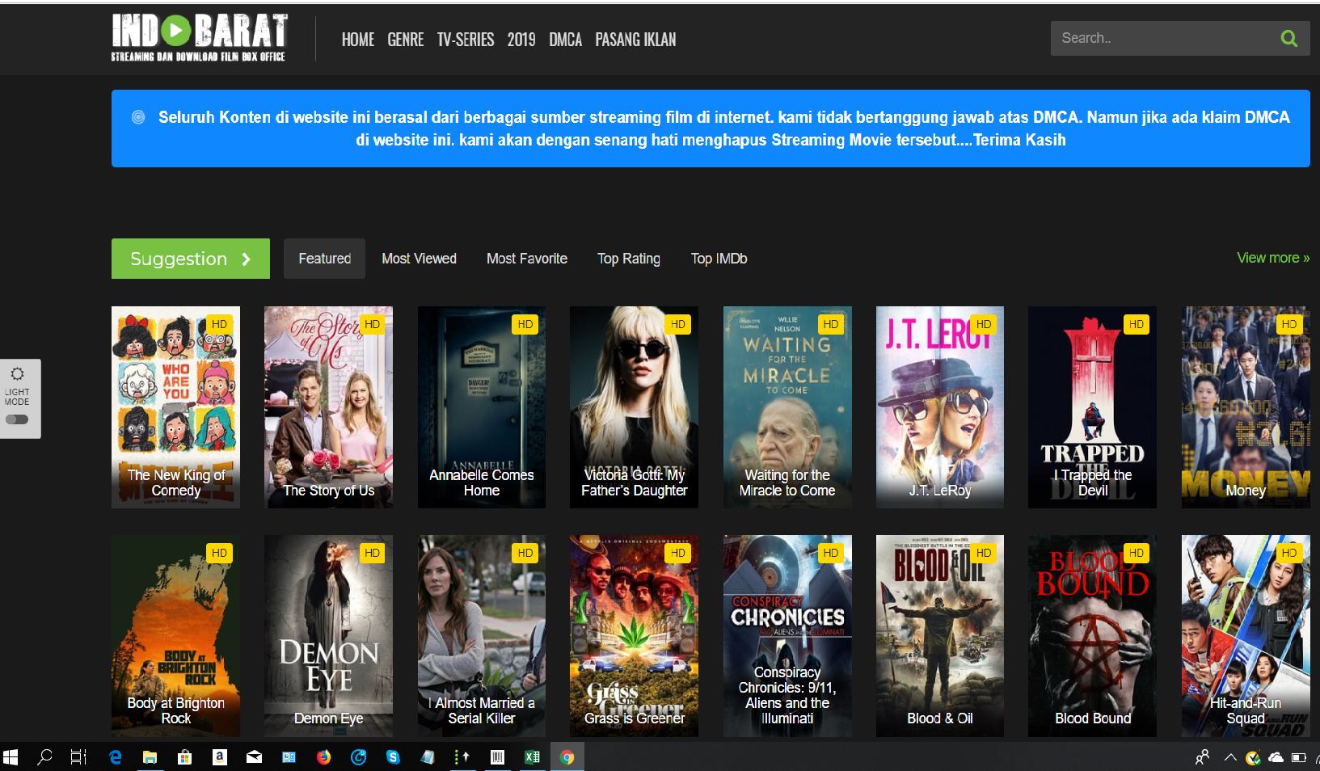
Task: Open Victoria Gotti: My Father's Daughter
Action: point(634,407)
